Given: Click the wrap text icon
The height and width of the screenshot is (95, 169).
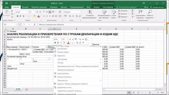Looking at the screenshot, I should pyautogui.click(x=60, y=12).
